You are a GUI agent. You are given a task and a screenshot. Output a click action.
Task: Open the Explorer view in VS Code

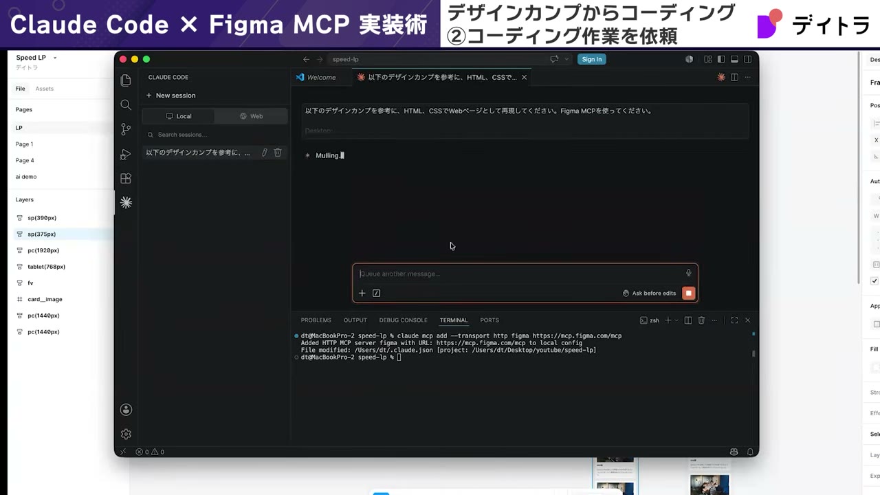[x=126, y=80]
